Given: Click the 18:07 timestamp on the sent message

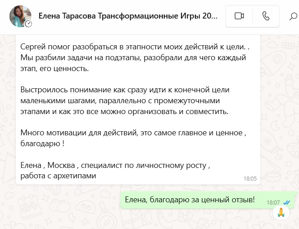Looking at the screenshot, I should (273, 202).
